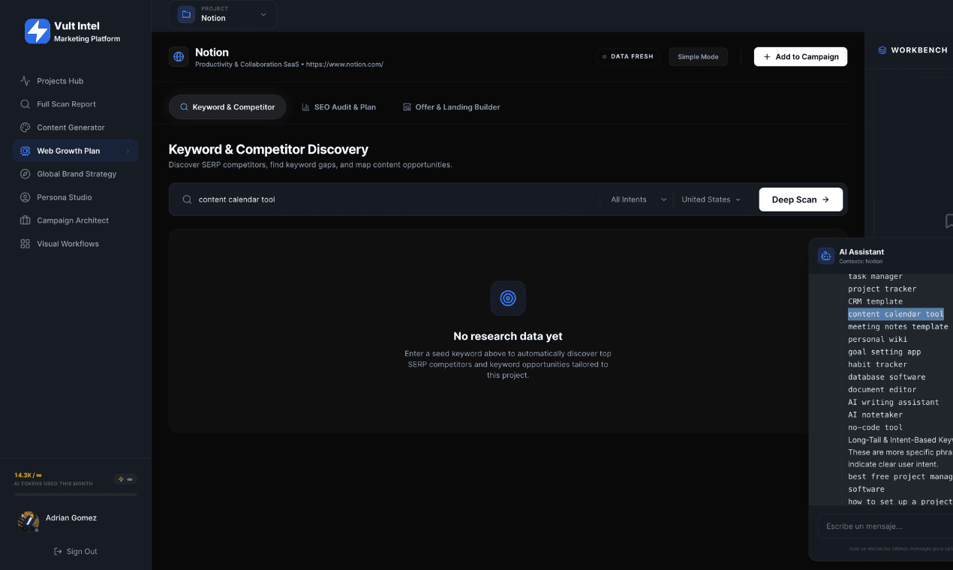Open the Content Generator tool
The height and width of the screenshot is (570, 953).
(x=24, y=127)
